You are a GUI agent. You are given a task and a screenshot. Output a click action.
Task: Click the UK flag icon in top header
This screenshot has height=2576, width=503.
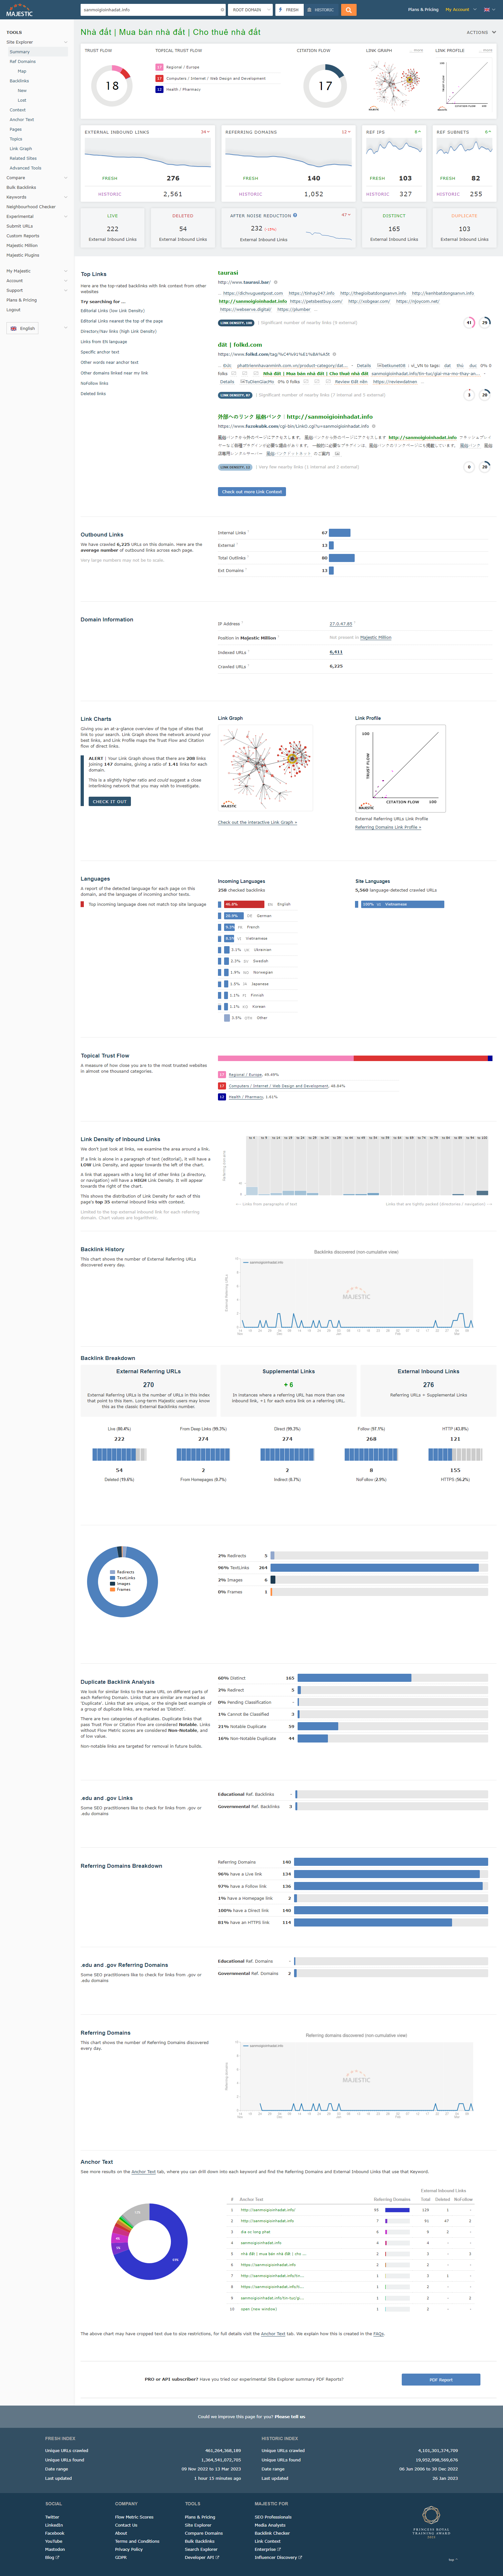click(487, 10)
